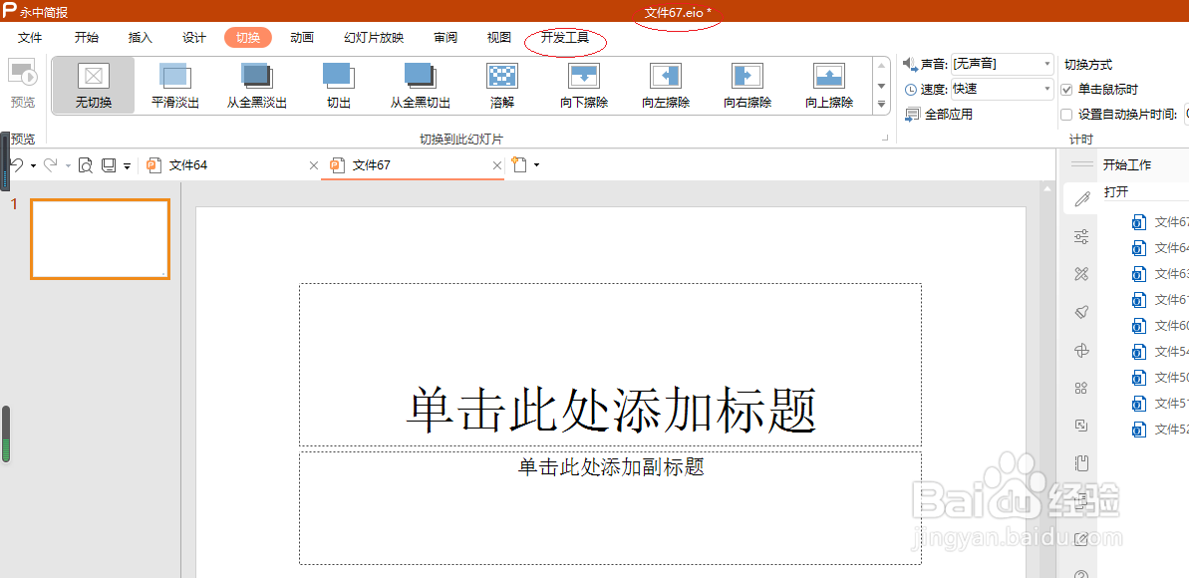The width and height of the screenshot is (1189, 578).
Task: Apply the 切出 transition
Action: (x=339, y=86)
